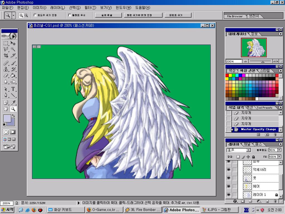Image resolution: width=285 pixels, height=214 pixels.
Task: Select the Eraser tool in the toolbox
Action: [6, 75]
